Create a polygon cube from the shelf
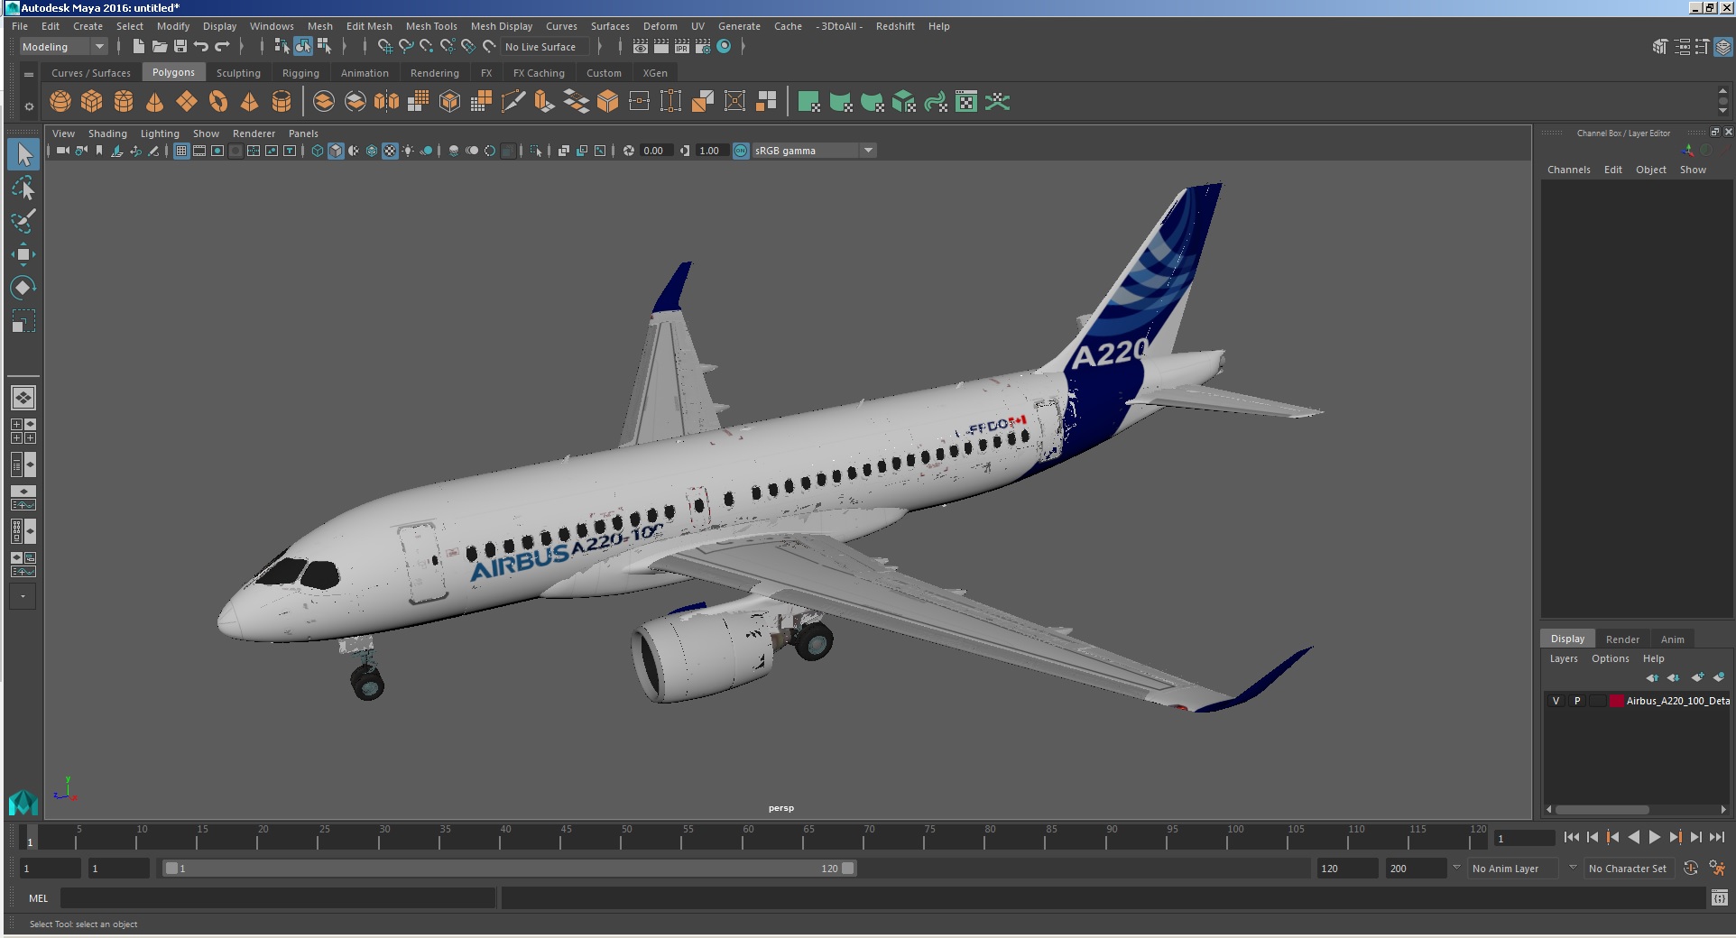The height and width of the screenshot is (938, 1736). pos(92,102)
